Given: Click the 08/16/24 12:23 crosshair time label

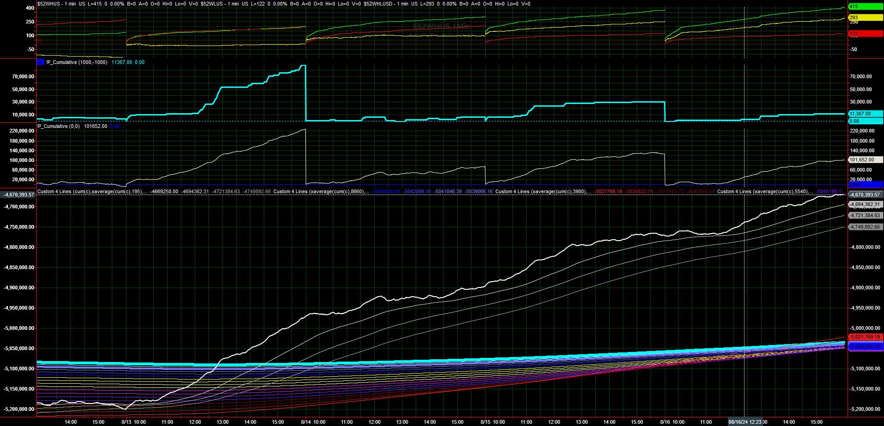Looking at the screenshot, I should [x=744, y=422].
